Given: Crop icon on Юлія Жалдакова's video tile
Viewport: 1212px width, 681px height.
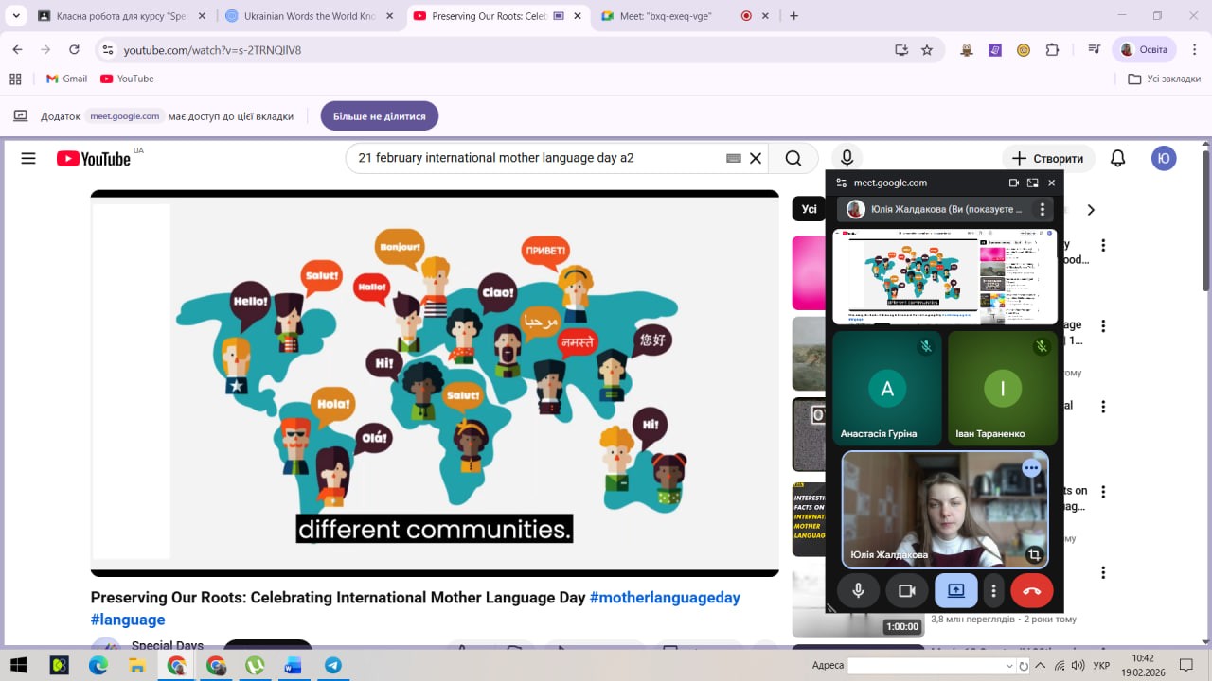Looking at the screenshot, I should 1034,555.
